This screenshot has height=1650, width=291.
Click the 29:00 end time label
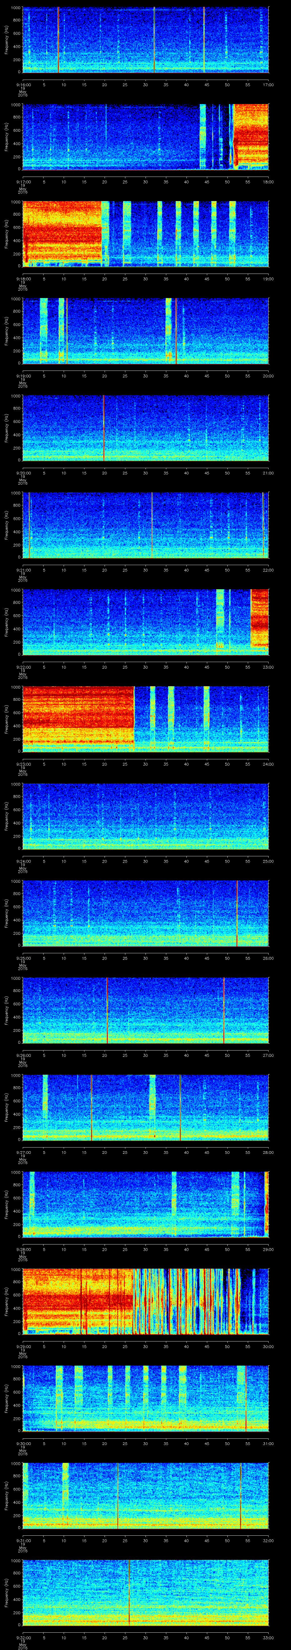coord(268,1249)
